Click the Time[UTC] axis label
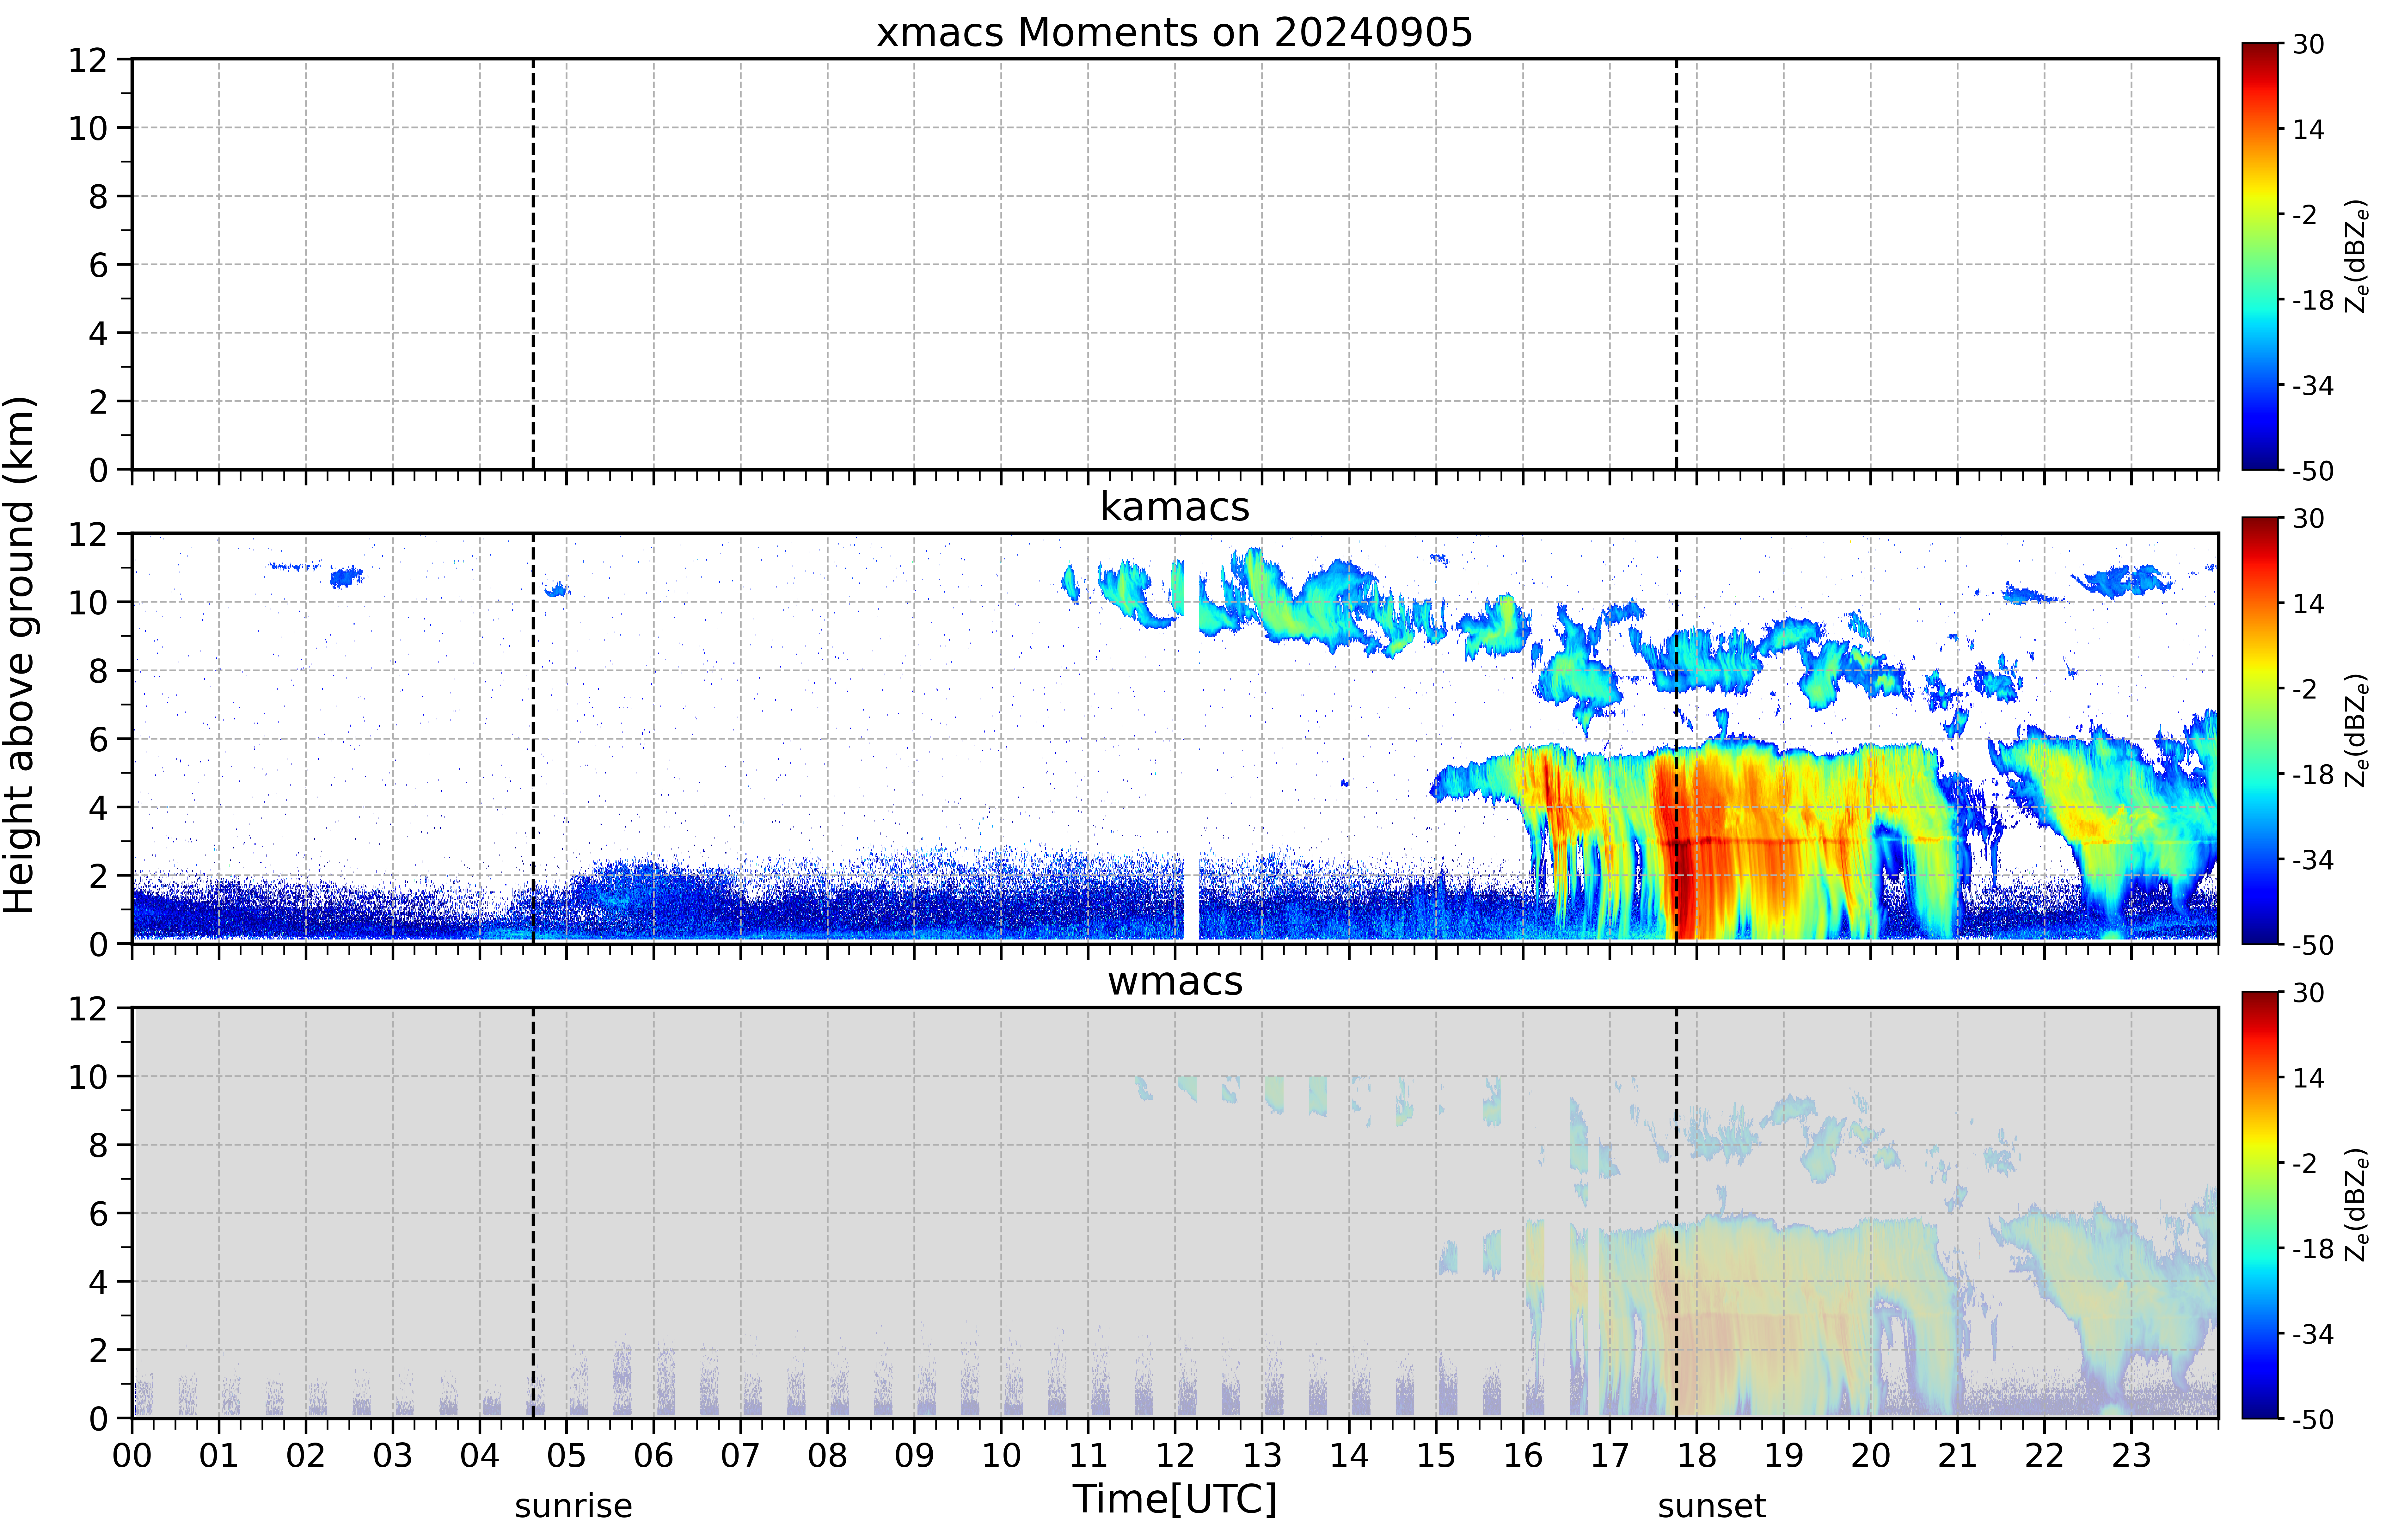Screen dimensions: 2386x1540 coord(1175,1499)
